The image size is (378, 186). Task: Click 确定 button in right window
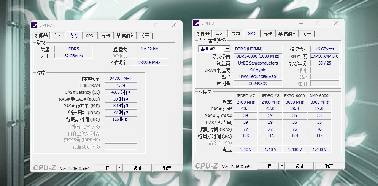click(x=329, y=166)
